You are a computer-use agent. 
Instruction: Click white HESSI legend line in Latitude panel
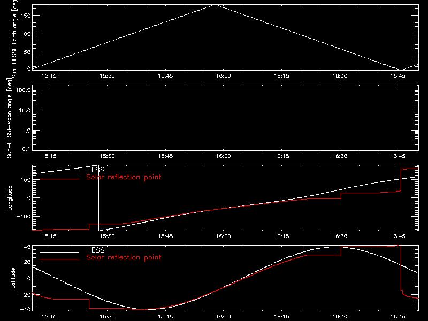click(59, 252)
